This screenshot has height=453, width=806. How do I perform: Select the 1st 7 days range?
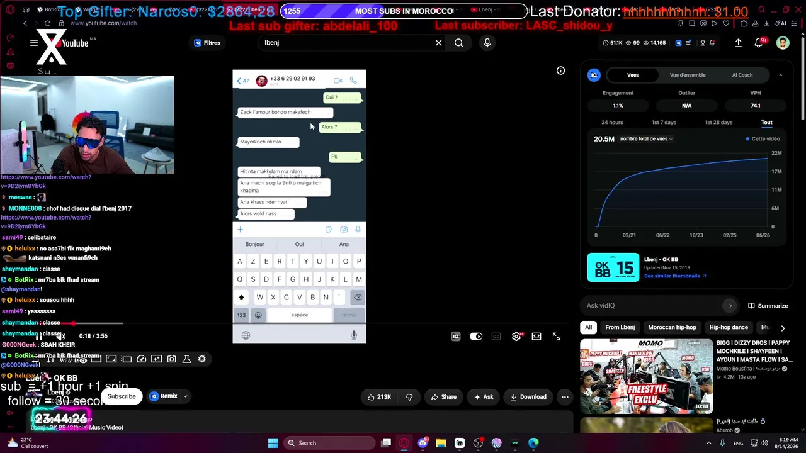tap(664, 122)
